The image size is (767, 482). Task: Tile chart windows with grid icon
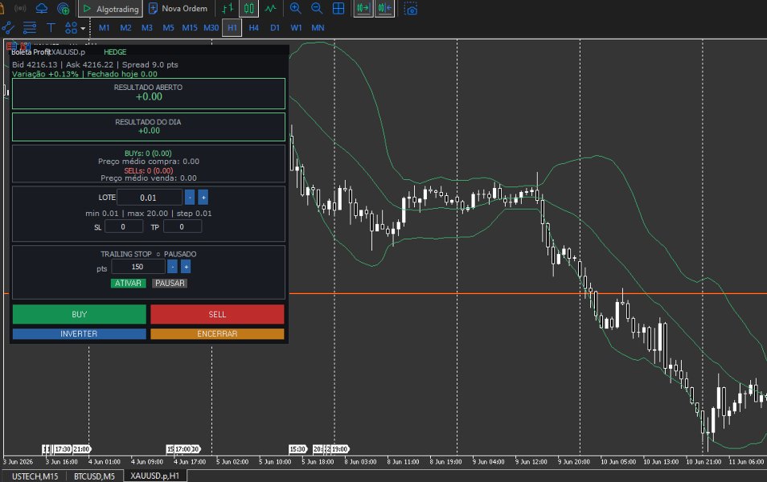tap(338, 9)
